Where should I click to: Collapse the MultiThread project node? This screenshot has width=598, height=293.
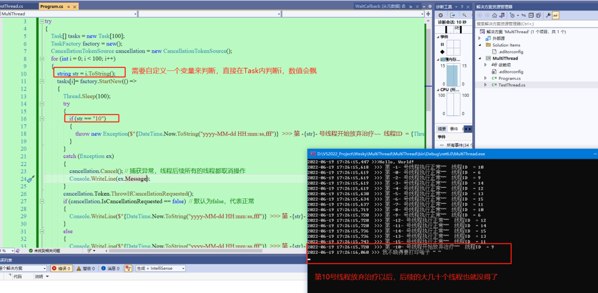[x=480, y=58]
